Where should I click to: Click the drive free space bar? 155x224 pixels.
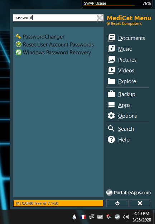pyautogui.click(x=58, y=203)
